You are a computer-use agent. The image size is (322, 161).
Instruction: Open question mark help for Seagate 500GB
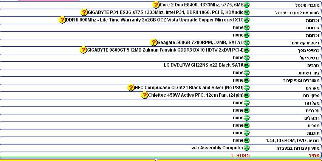153,42
